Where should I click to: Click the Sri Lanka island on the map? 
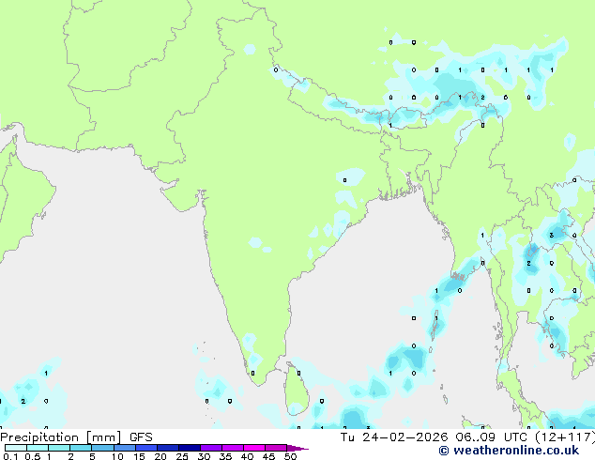[x=297, y=391]
